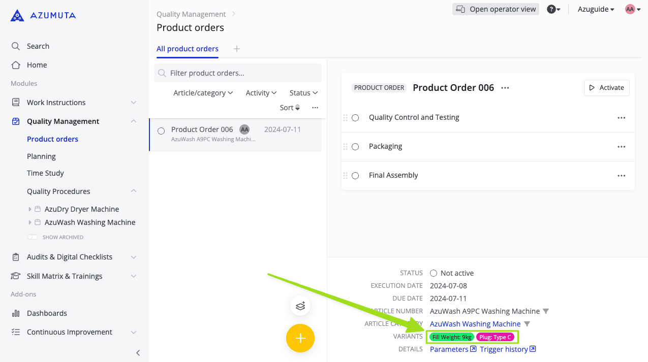Image resolution: width=648 pixels, height=362 pixels.
Task: Collapse the sidebar with the arrow icon
Action: (x=138, y=353)
